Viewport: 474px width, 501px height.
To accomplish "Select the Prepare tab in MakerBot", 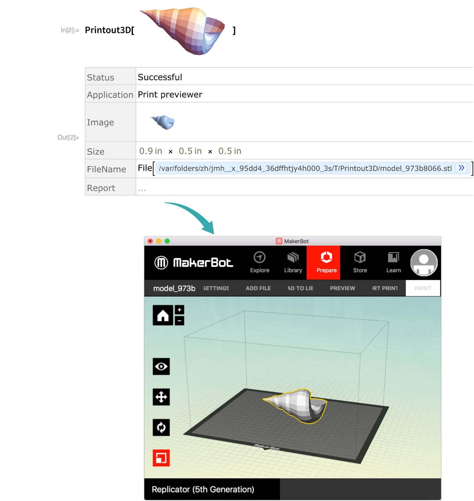I will tap(324, 262).
